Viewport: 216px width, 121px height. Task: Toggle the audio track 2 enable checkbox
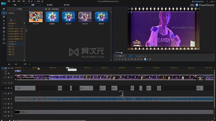[x=9, y=99]
